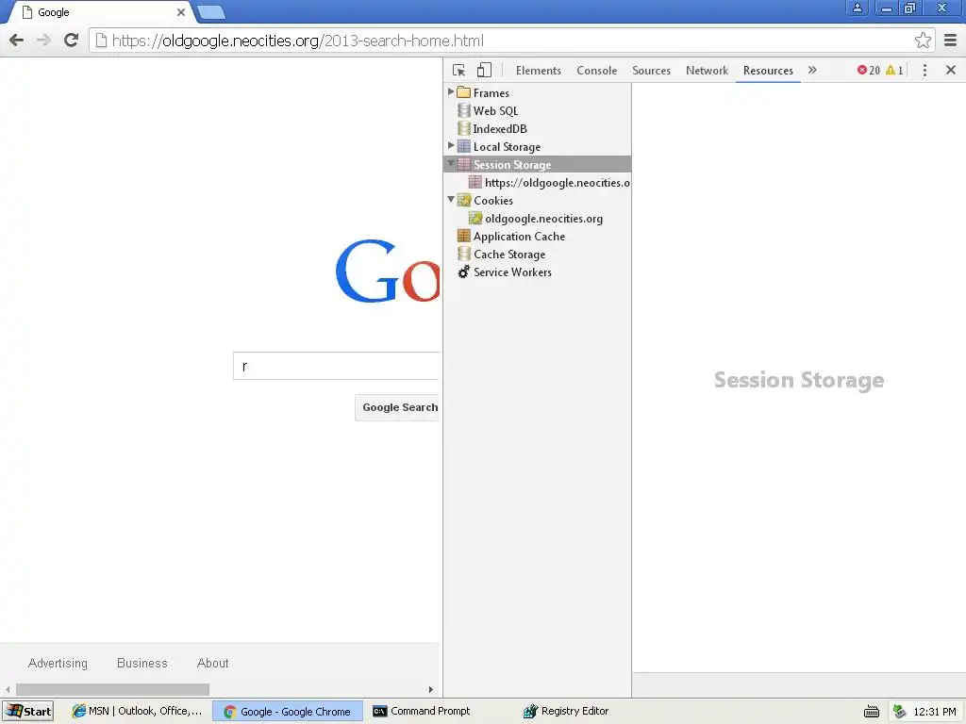This screenshot has height=724, width=966.
Task: Select the Web SQL label
Action: (x=495, y=111)
